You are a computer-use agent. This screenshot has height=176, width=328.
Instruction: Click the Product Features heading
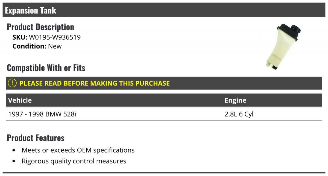click(36, 138)
